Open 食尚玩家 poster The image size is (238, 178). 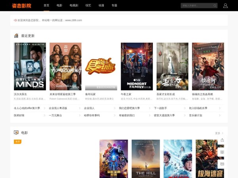pyautogui.click(x=101, y=66)
